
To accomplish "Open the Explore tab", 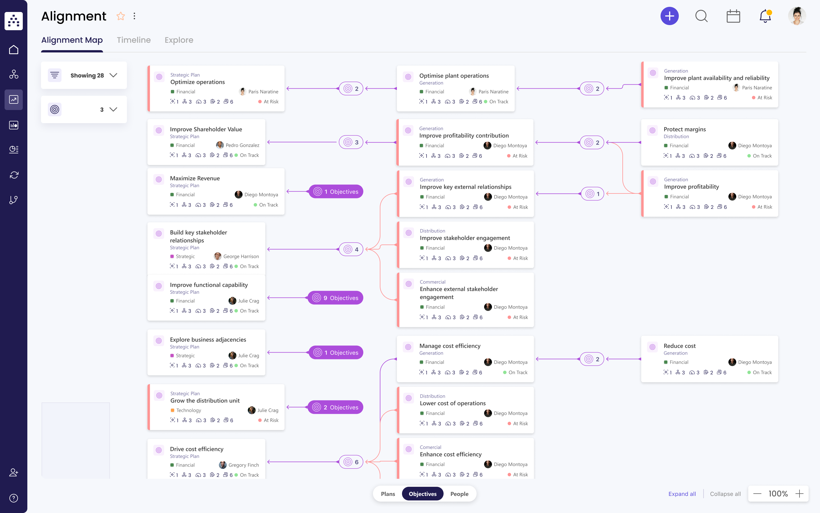I will point(179,40).
